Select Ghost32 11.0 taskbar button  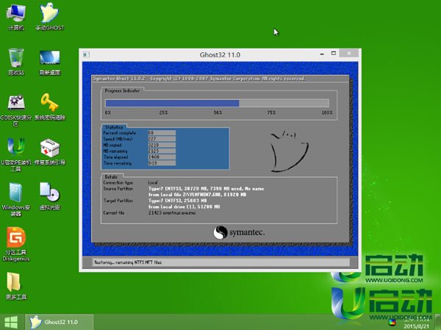(59, 322)
